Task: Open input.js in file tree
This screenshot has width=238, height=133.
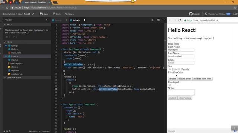Action: pos(15,60)
